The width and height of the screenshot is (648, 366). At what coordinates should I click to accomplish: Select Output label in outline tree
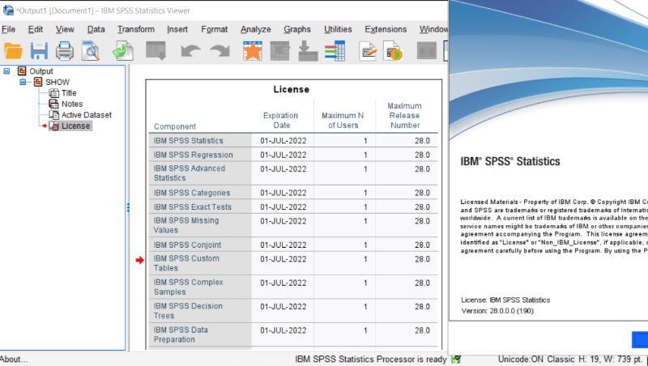[41, 71]
